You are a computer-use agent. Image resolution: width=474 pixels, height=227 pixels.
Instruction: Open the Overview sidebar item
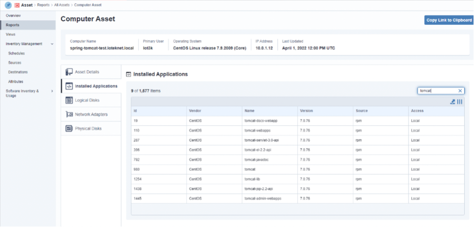coord(28,16)
